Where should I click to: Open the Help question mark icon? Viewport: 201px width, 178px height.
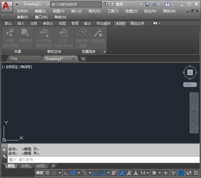167,4
